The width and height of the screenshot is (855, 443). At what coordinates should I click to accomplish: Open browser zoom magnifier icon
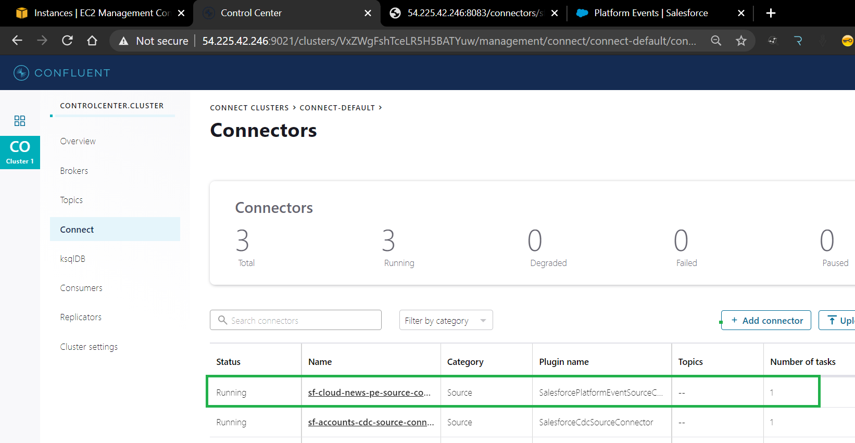pyautogui.click(x=716, y=41)
